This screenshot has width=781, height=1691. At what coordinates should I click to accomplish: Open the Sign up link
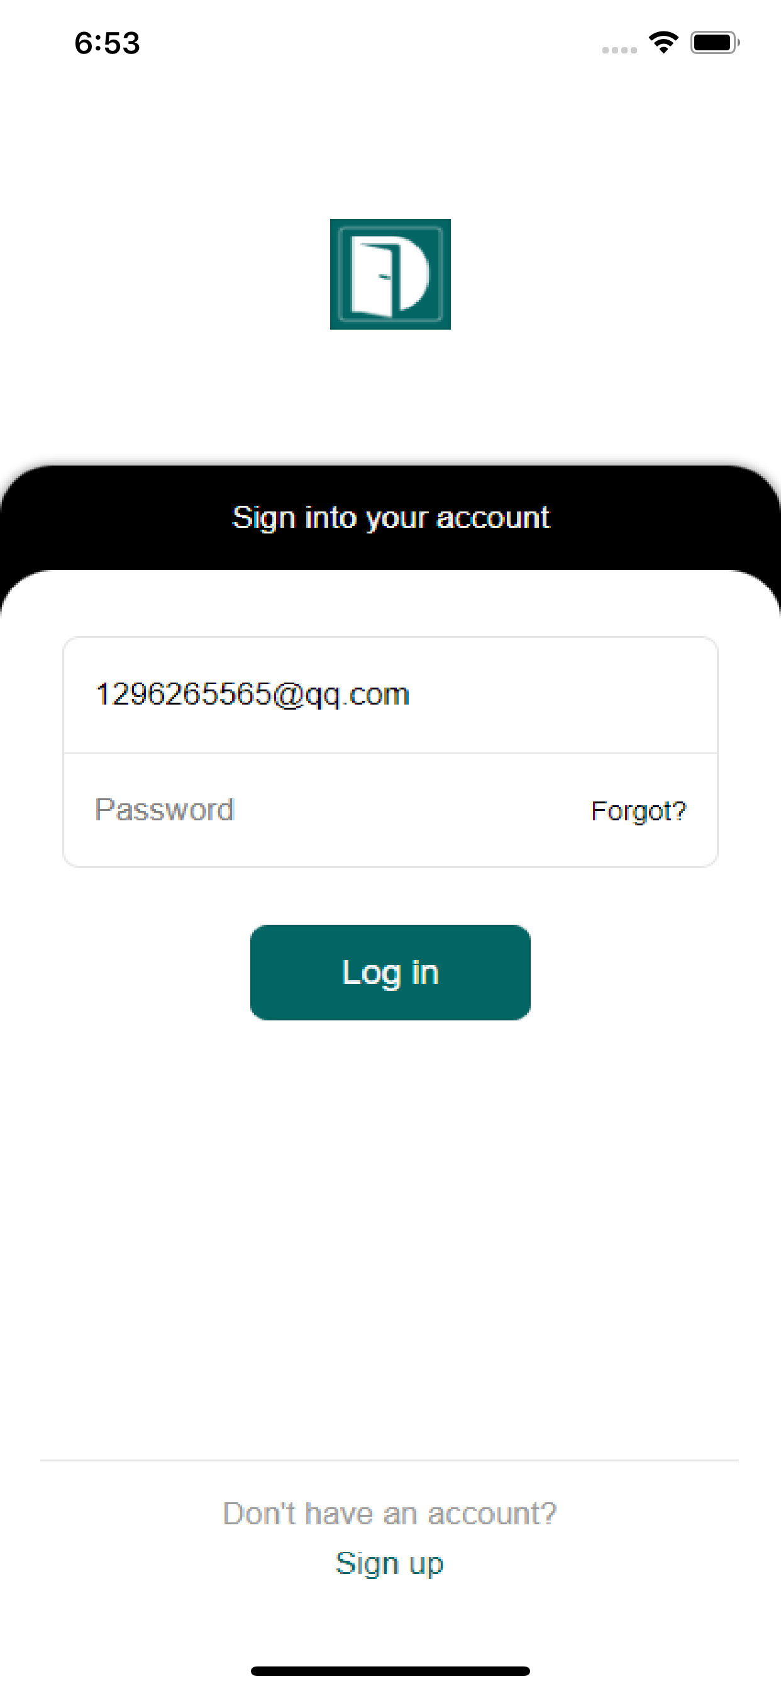pos(390,1563)
